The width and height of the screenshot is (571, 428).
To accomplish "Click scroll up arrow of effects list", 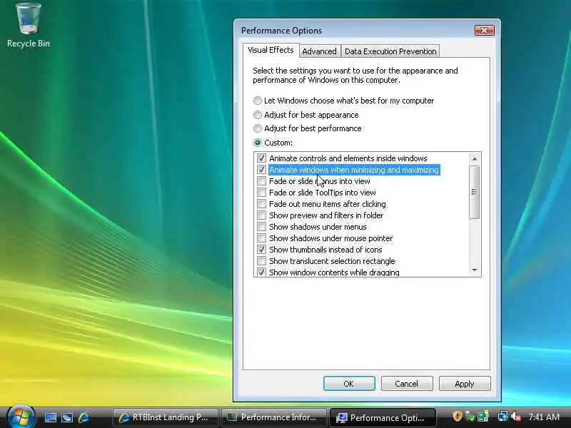I will pyautogui.click(x=474, y=158).
